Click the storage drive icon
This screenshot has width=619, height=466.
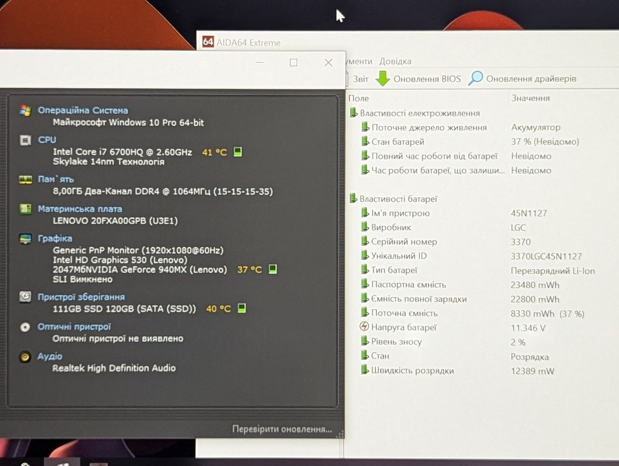pos(25,297)
